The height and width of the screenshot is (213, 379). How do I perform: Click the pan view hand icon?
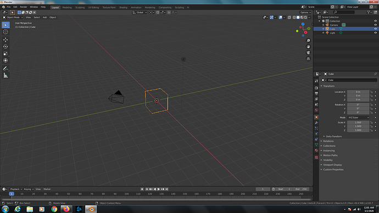[308, 47]
